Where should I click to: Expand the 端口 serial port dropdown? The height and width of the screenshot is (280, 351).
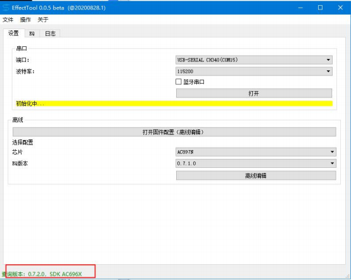tap(254, 60)
